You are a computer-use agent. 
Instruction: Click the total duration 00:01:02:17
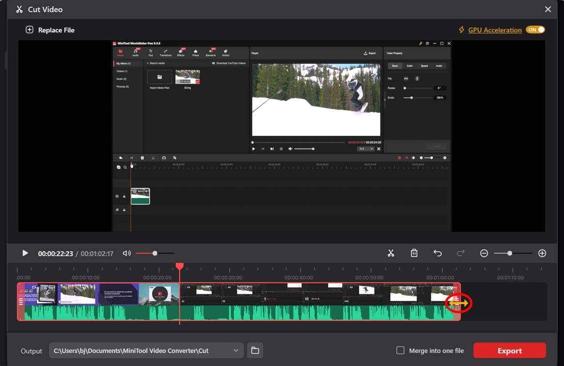[x=97, y=254]
